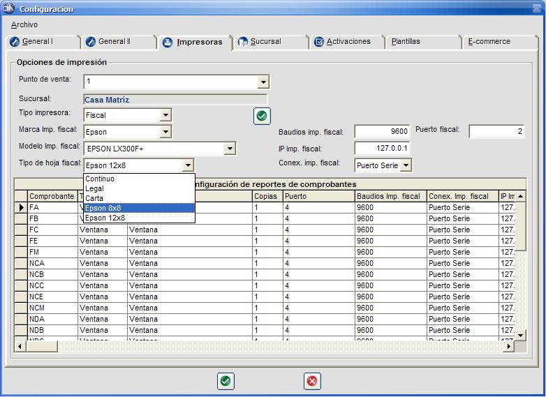Click the Baudios Imp. fiscal column header
Viewport: 546px width, 397px height.
pos(391,196)
